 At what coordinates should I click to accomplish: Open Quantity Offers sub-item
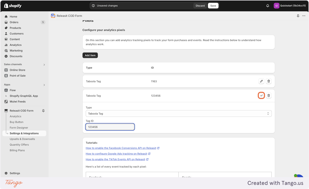[19, 145]
